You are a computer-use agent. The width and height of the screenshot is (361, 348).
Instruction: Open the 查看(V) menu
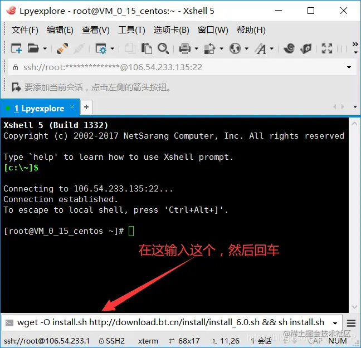point(96,30)
